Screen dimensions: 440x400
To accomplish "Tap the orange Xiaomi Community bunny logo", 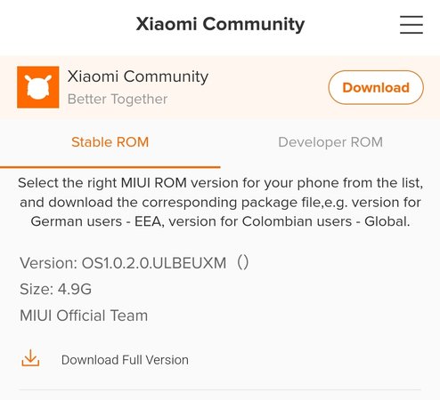I will point(38,87).
